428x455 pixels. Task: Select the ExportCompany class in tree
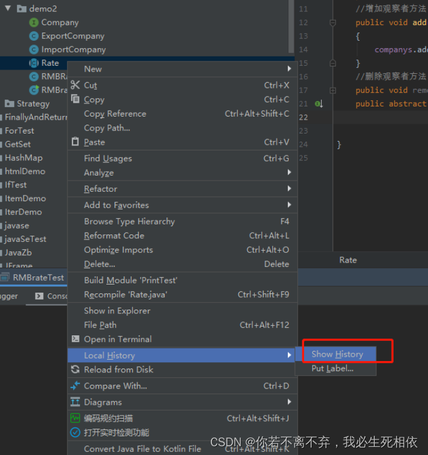(x=73, y=36)
